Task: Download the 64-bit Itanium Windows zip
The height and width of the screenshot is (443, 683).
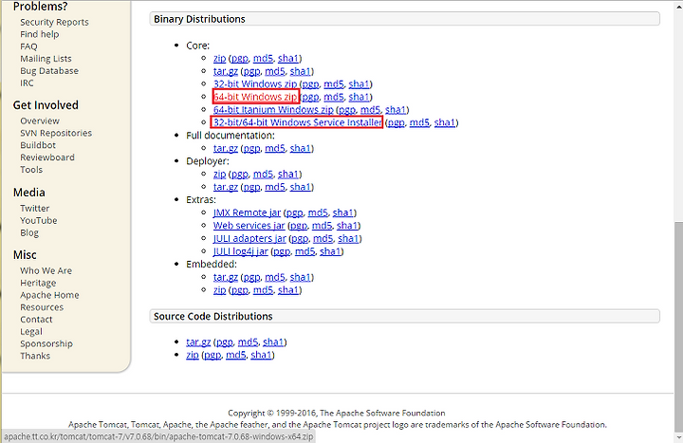Action: [x=273, y=109]
